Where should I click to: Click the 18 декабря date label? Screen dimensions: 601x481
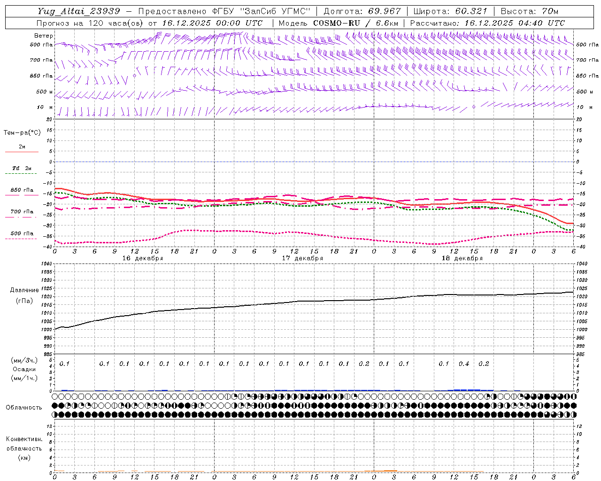click(462, 258)
